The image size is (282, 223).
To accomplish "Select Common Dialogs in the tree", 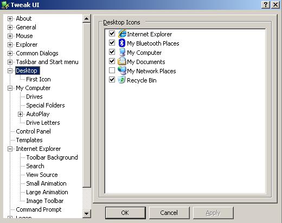I will point(37,53).
